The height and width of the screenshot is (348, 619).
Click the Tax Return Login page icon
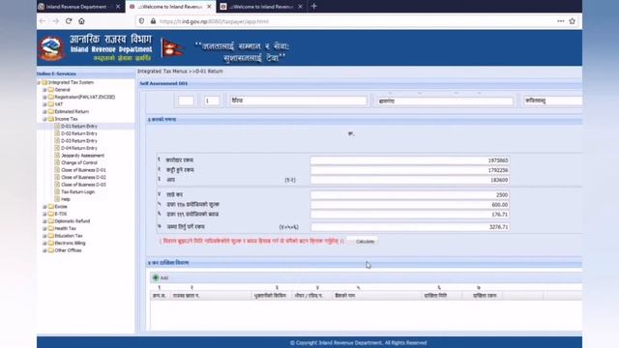57,191
